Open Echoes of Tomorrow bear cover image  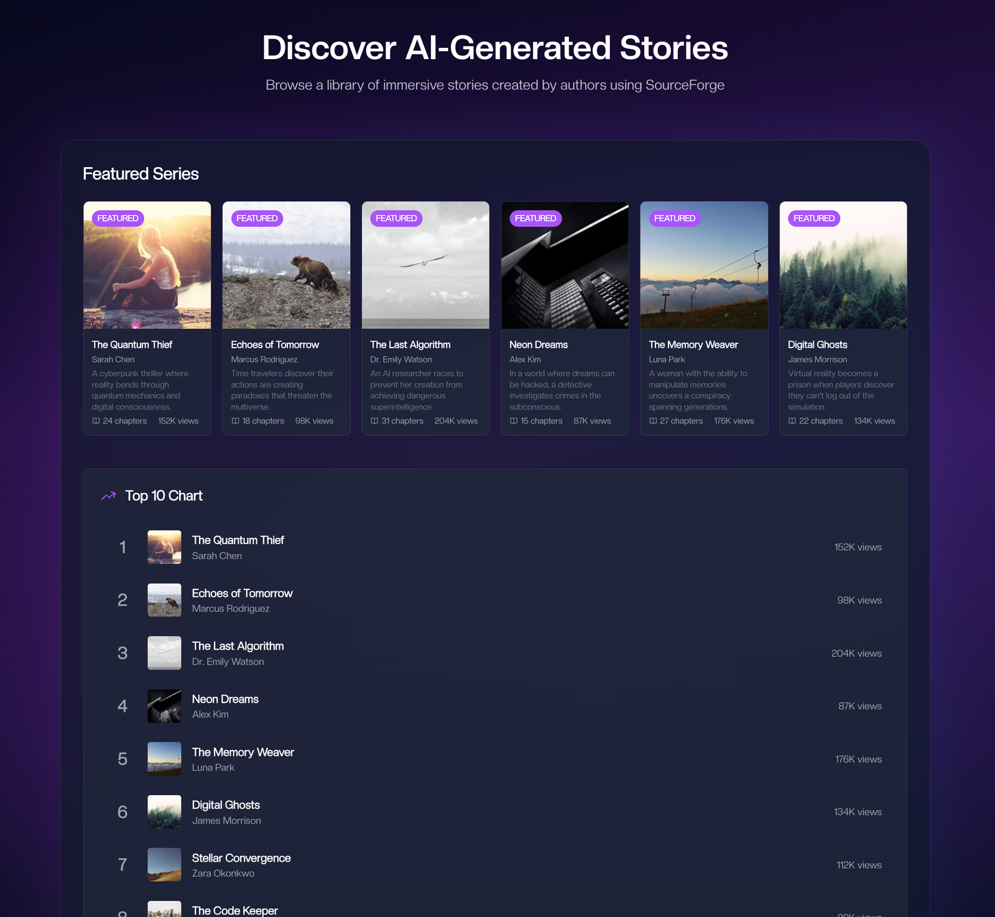click(x=287, y=265)
